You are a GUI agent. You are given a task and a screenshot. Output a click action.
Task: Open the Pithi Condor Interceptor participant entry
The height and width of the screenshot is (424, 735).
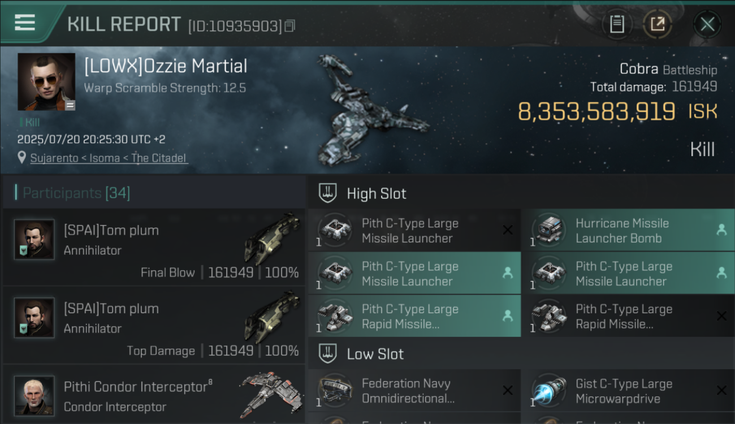coord(154,396)
